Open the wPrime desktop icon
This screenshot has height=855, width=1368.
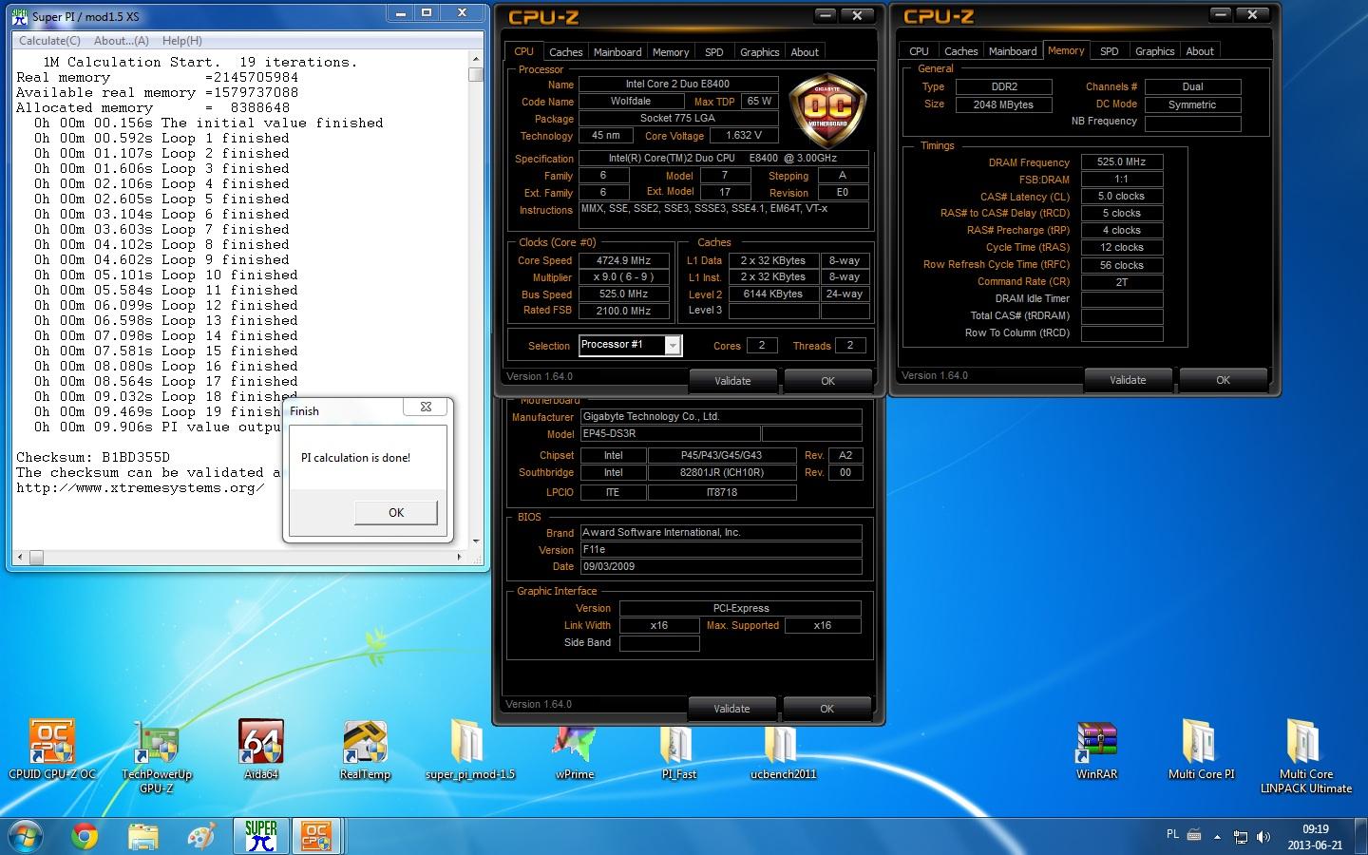pos(575,750)
